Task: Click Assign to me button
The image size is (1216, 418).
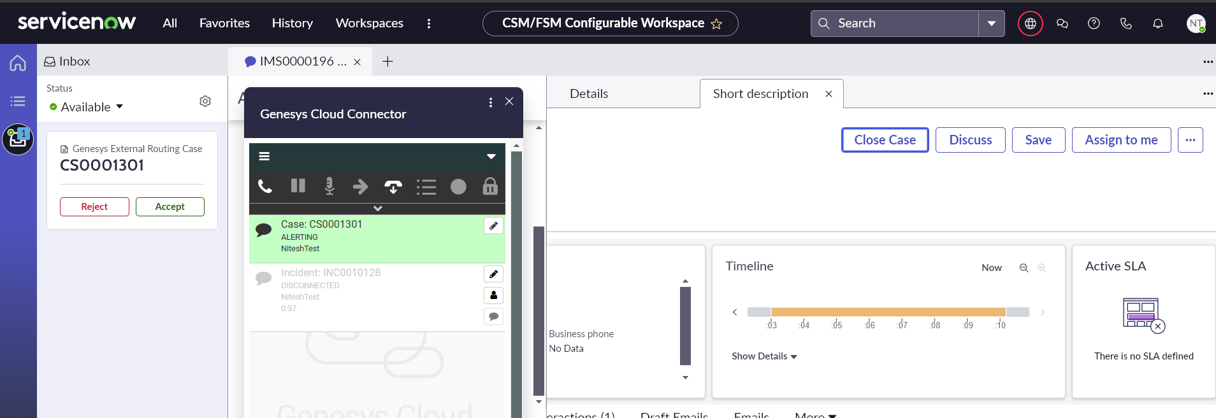Action: coord(1121,140)
